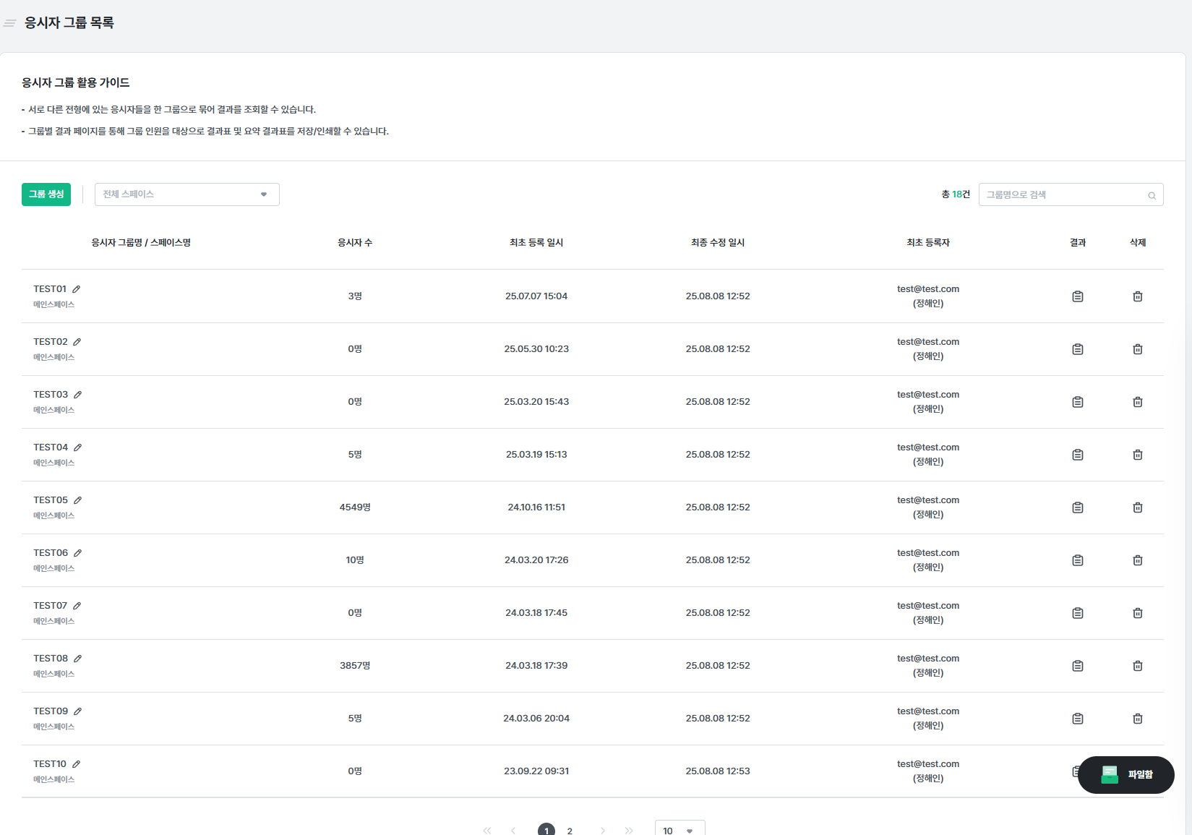Jump to last page double arrow
This screenshot has height=835, width=1192.
click(x=629, y=830)
